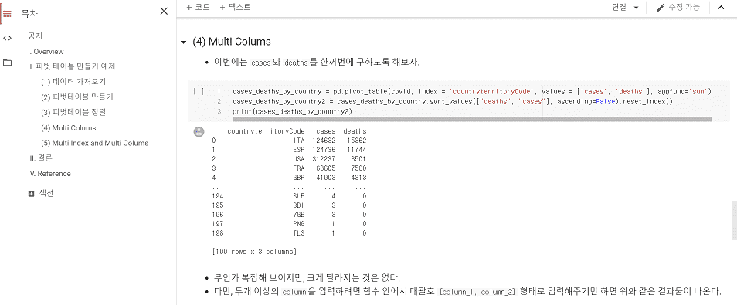
Task: Open (3) 피벗테이블 정렬 outline entry
Action: (x=73, y=112)
